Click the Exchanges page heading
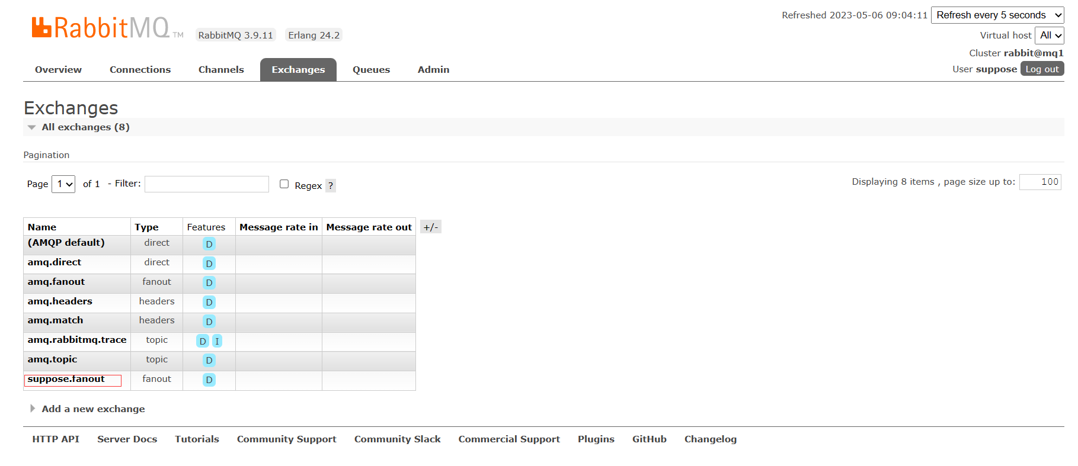The height and width of the screenshot is (466, 1078). (71, 108)
